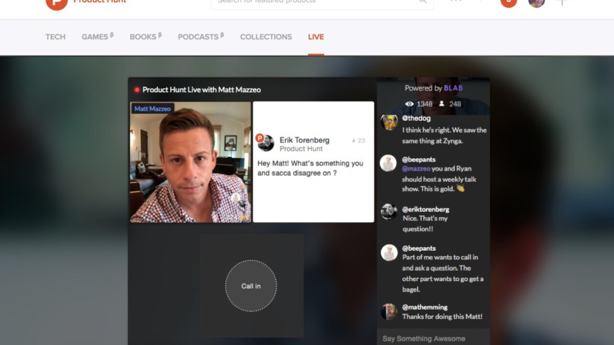The image size is (614, 345).
Task: Click @eriktorenberg's chat avatar
Action: (x=389, y=211)
